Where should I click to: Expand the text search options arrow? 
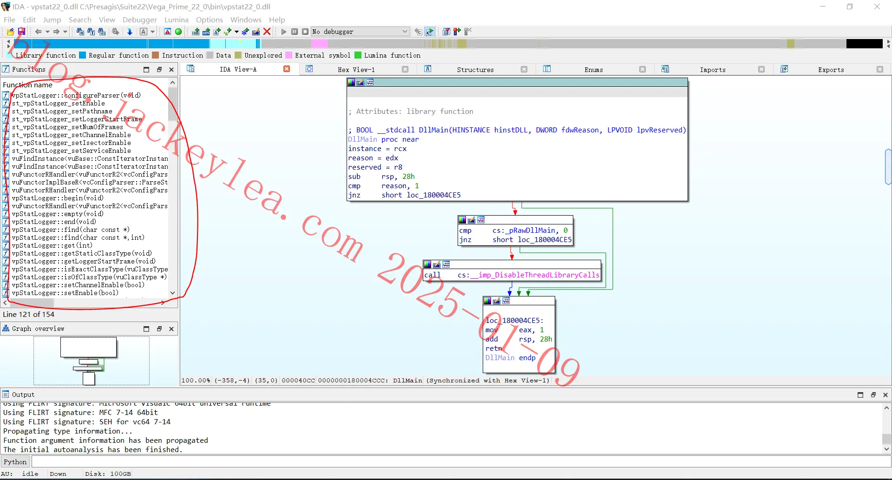[x=152, y=32]
